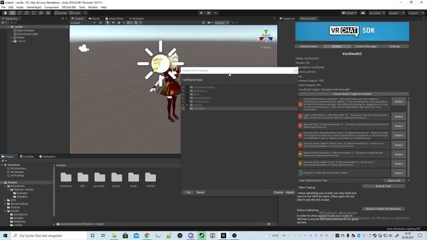
Task: Open the Assets menu
Action: tap(20, 7)
